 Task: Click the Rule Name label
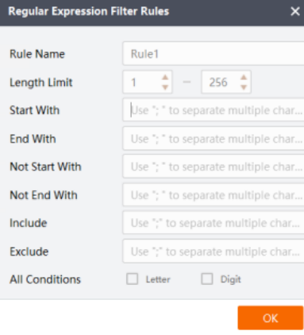tap(37, 54)
